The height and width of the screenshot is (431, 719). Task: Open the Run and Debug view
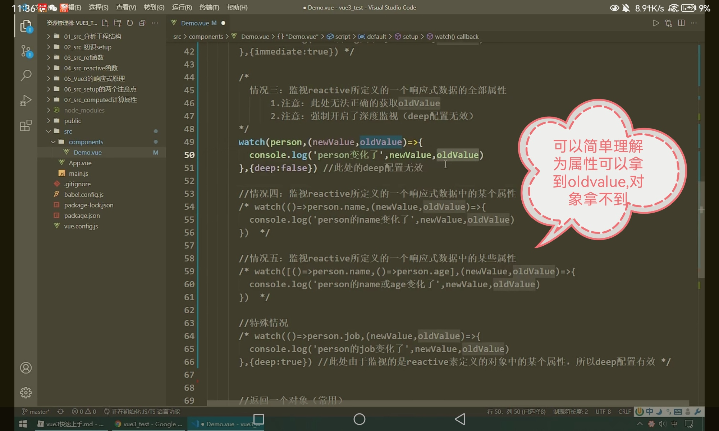(x=26, y=101)
